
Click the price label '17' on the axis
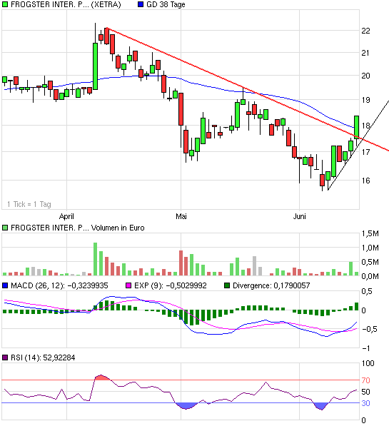[x=366, y=152]
